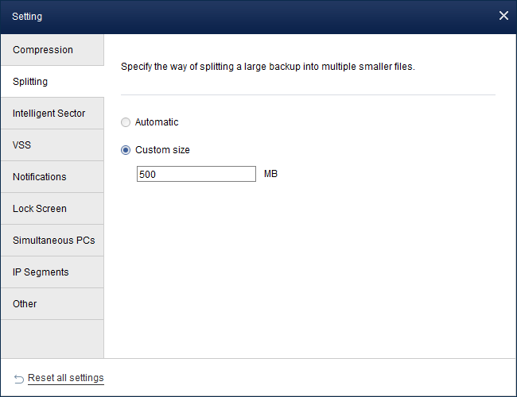The width and height of the screenshot is (517, 397).
Task: Click the Reset all settings link
Action: click(65, 378)
